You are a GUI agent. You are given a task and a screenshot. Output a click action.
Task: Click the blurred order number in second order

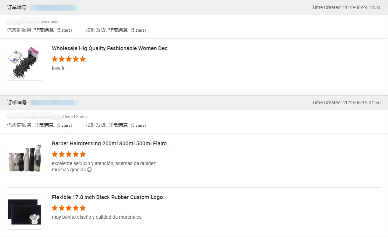(53, 103)
